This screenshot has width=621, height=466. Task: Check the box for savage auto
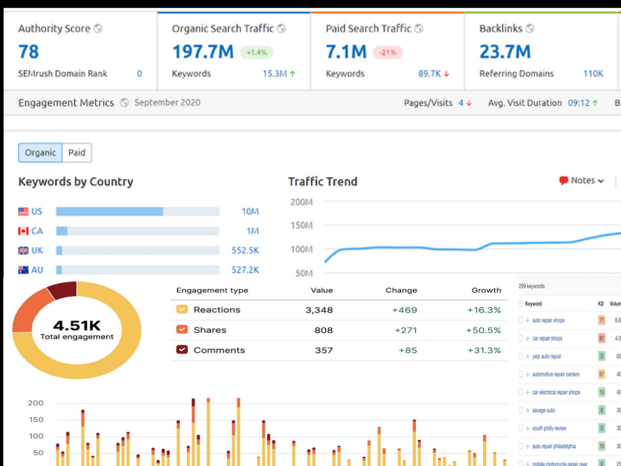pyautogui.click(x=521, y=411)
